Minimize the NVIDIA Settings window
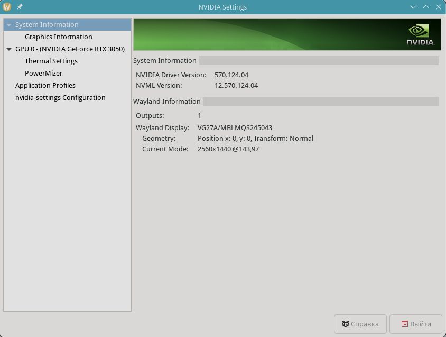Viewport: 446px width, 337px height. point(413,7)
